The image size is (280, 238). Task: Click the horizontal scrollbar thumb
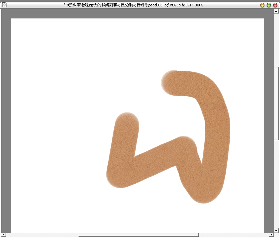(x=138, y=235)
